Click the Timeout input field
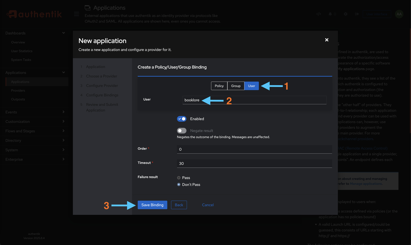The height and width of the screenshot is (245, 411). tap(254, 163)
